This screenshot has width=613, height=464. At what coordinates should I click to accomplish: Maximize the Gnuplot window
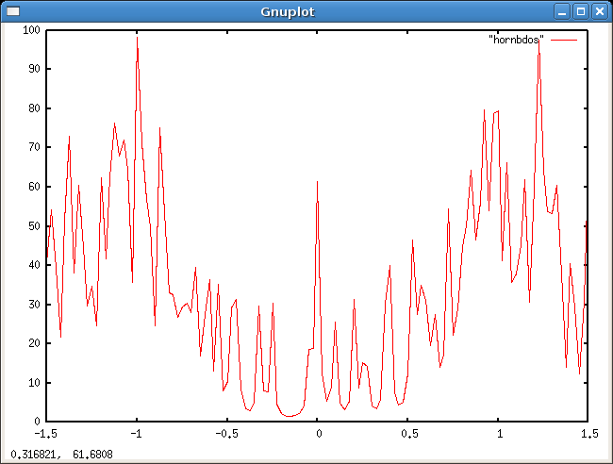[581, 12]
